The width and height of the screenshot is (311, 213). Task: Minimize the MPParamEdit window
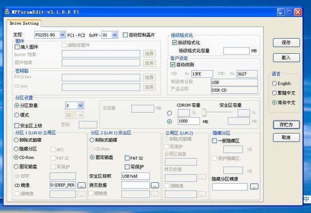tap(281, 12)
